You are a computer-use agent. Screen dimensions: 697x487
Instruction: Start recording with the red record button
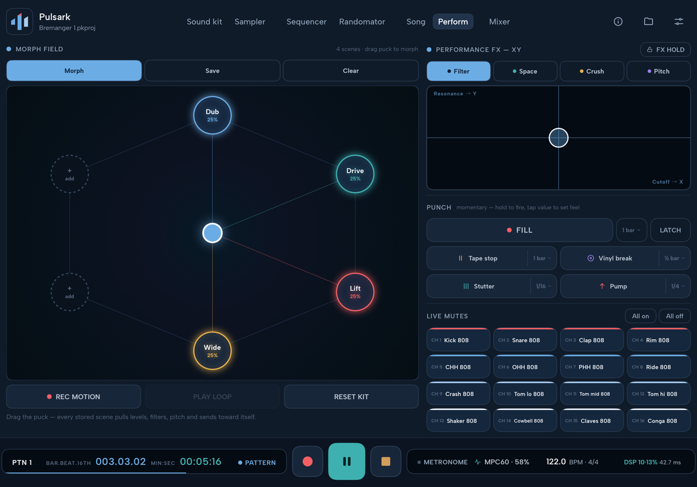308,462
